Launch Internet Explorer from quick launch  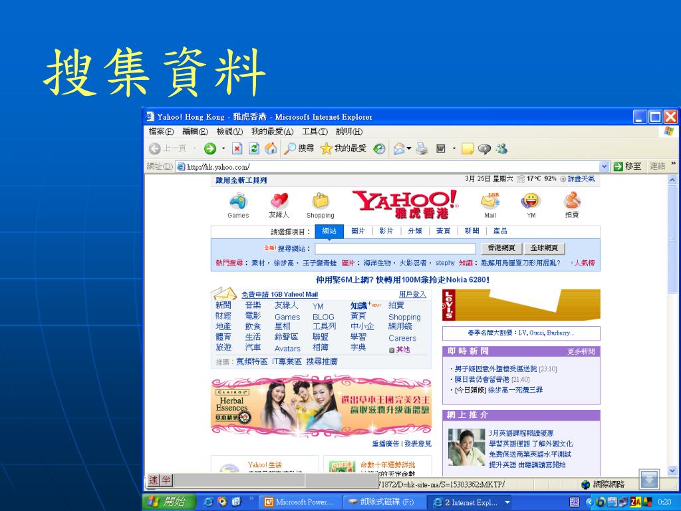coord(208,502)
